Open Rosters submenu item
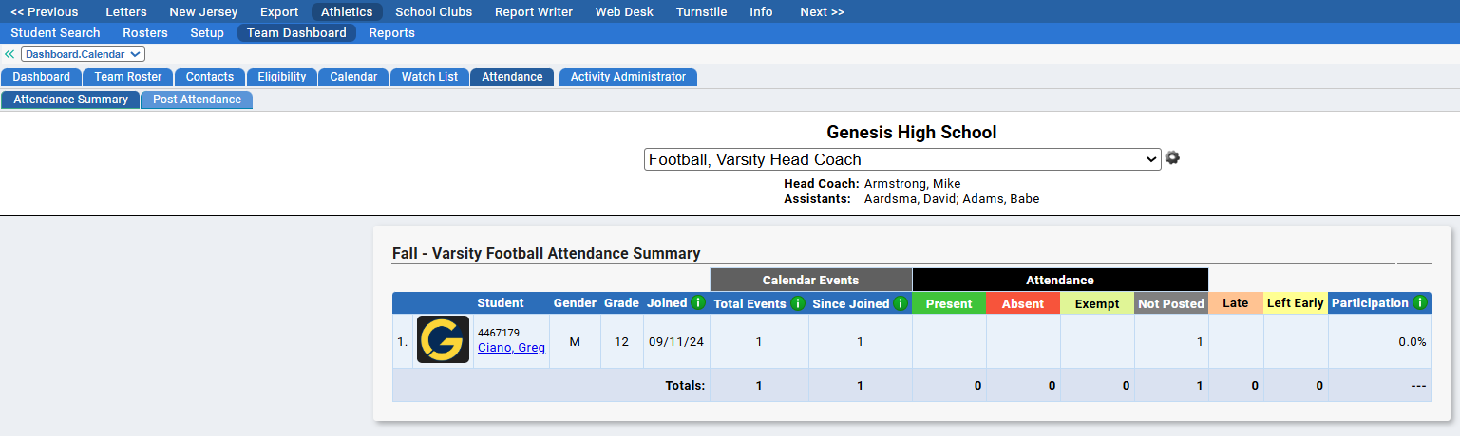 (x=145, y=33)
